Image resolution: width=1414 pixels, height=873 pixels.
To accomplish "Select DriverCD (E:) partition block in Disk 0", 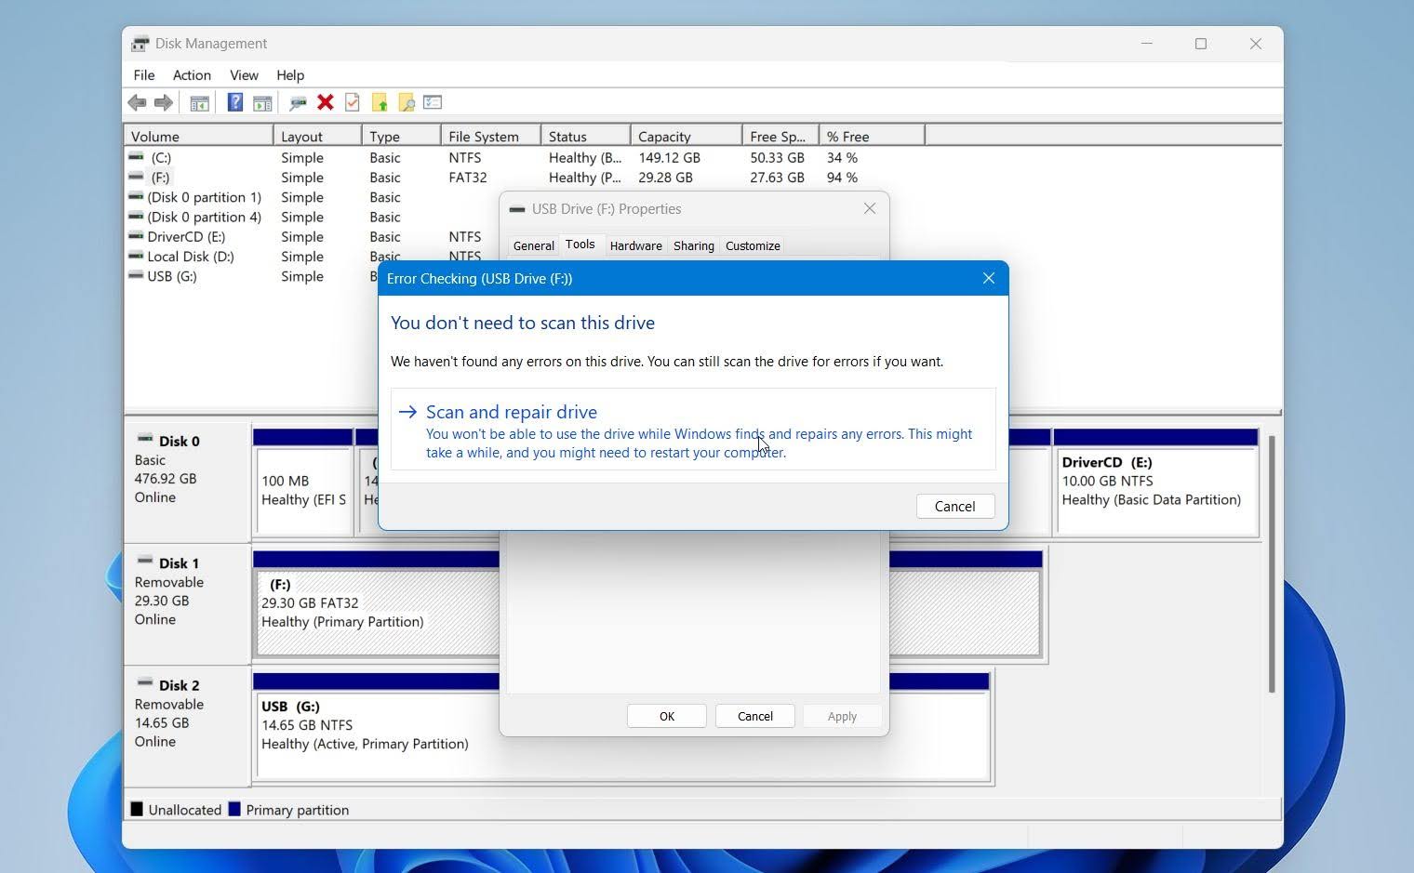I will 1156,482.
